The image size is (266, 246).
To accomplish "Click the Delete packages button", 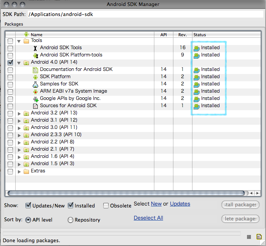I will point(240,219).
